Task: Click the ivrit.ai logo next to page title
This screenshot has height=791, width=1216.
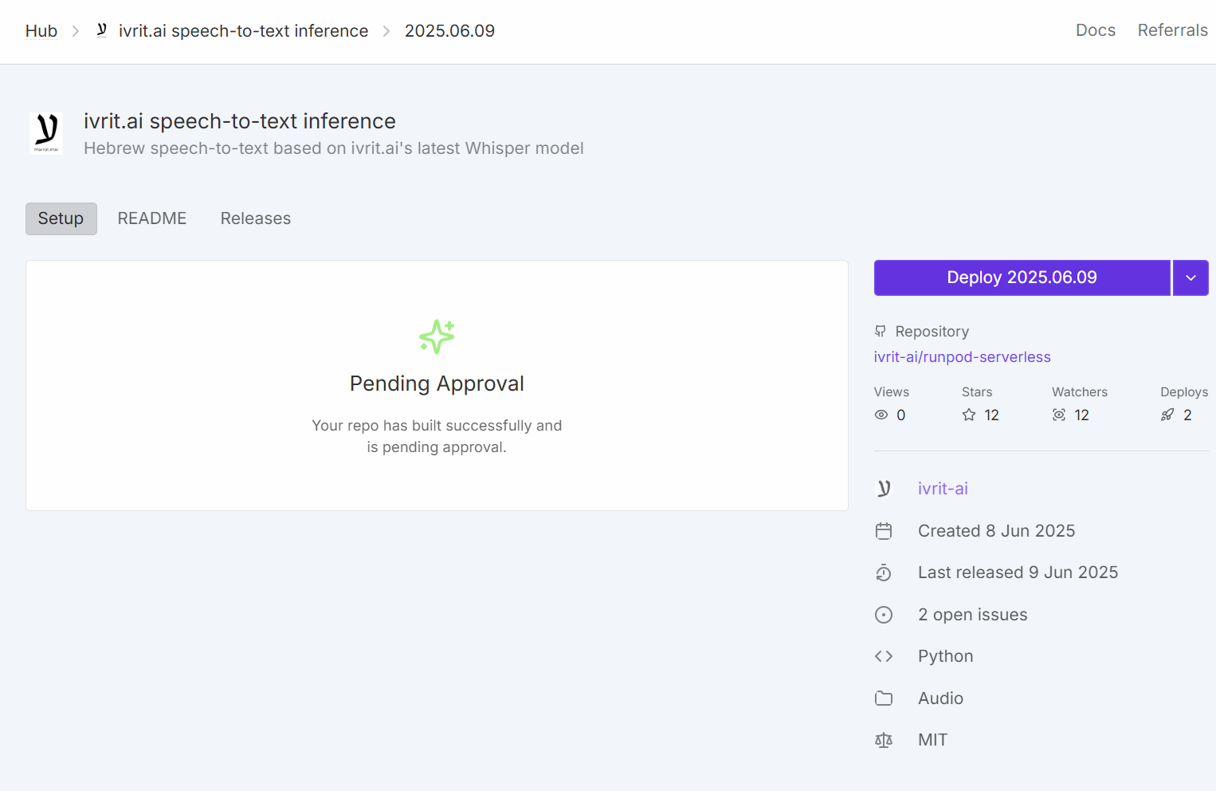Action: pyautogui.click(x=46, y=133)
